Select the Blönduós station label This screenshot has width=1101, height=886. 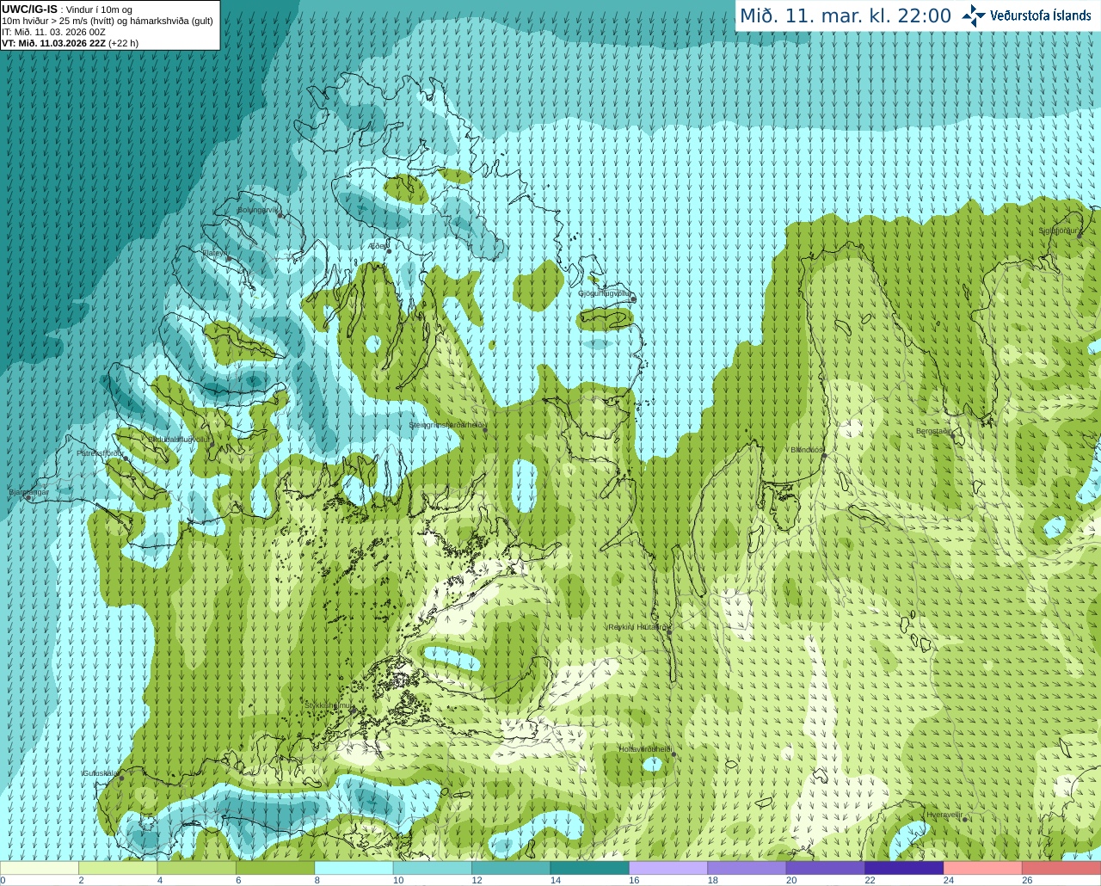[x=807, y=450]
